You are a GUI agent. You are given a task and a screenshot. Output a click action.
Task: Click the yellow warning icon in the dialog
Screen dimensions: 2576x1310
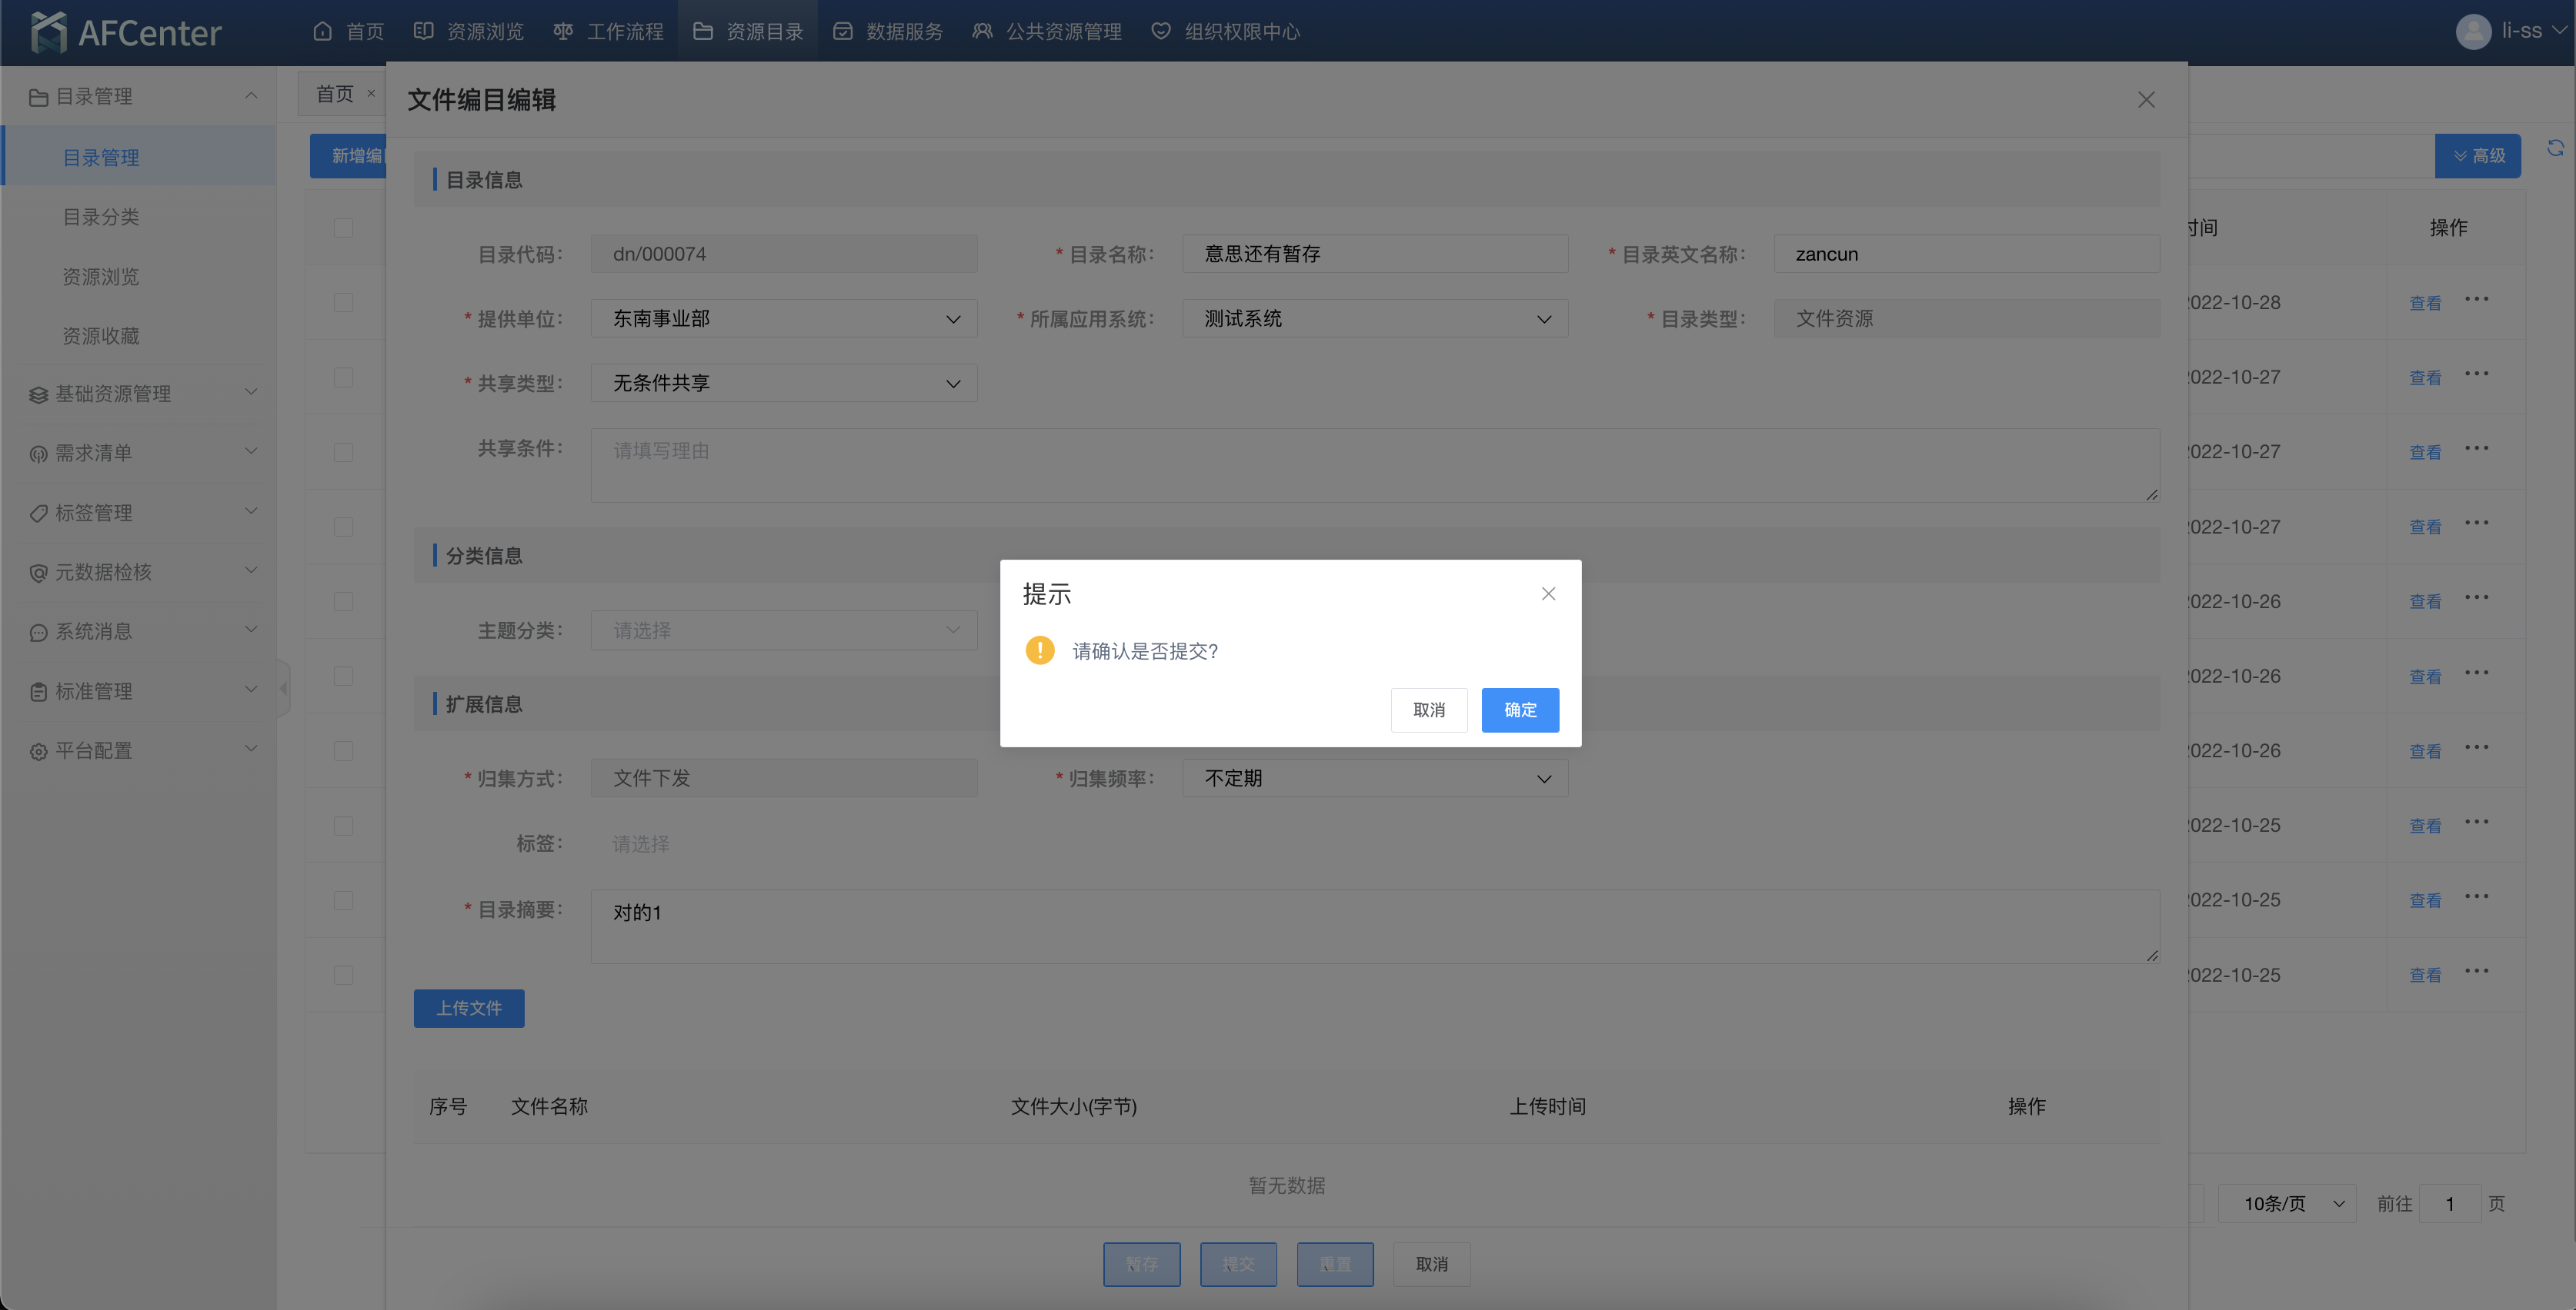coord(1040,650)
